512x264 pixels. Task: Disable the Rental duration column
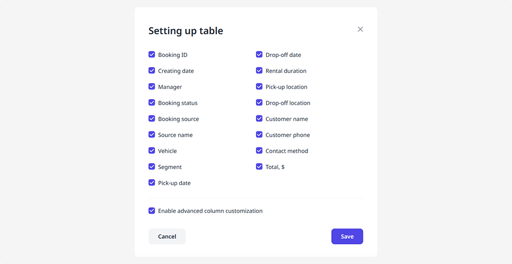click(259, 71)
